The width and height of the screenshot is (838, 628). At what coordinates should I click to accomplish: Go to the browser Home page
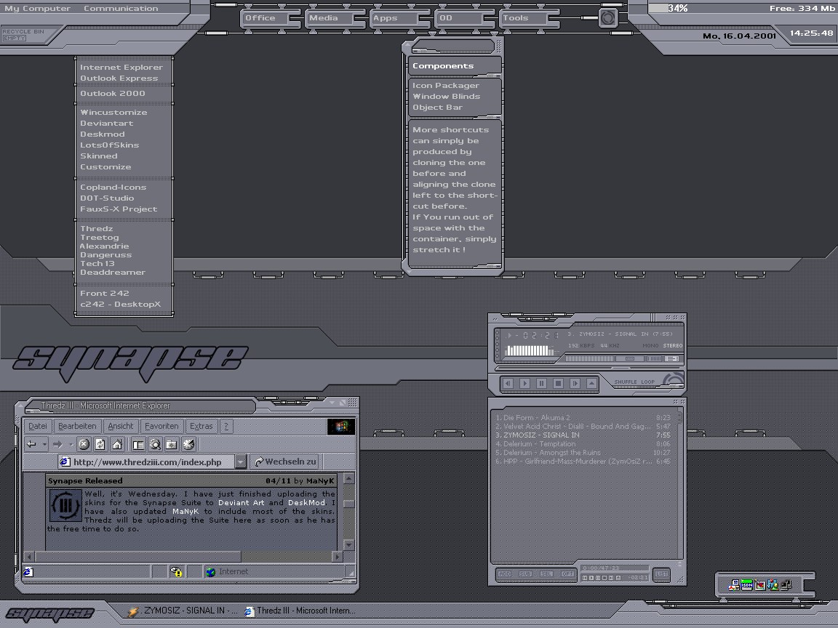click(117, 444)
